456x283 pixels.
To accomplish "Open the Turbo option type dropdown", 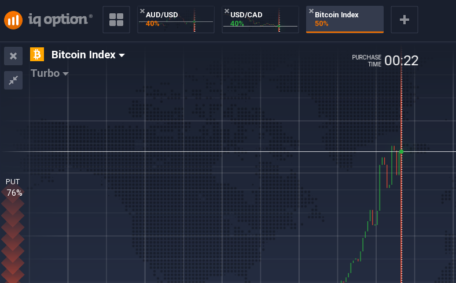I will click(49, 73).
